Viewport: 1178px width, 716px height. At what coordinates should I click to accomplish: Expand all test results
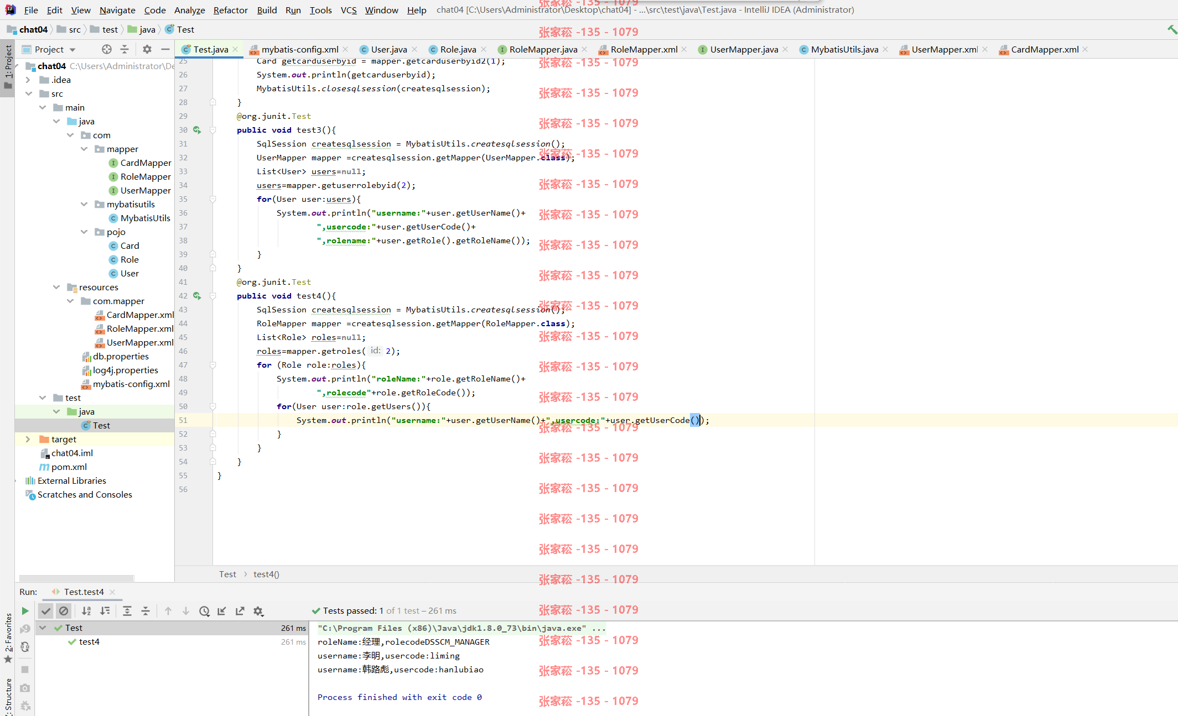(x=127, y=611)
